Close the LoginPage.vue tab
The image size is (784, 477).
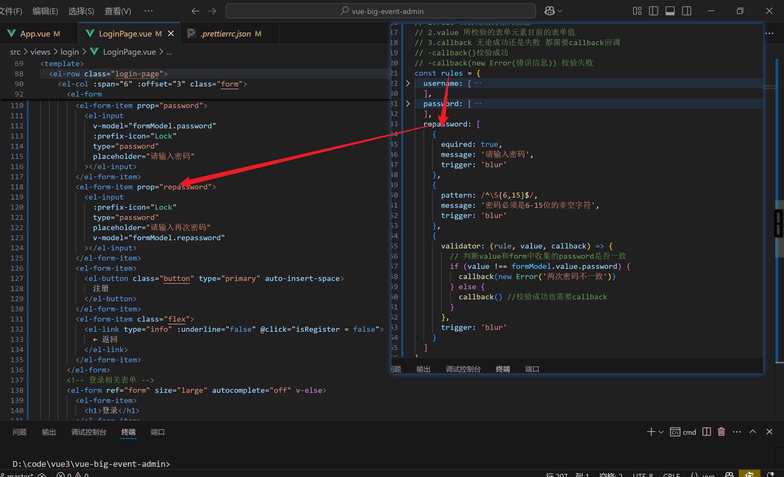point(171,33)
